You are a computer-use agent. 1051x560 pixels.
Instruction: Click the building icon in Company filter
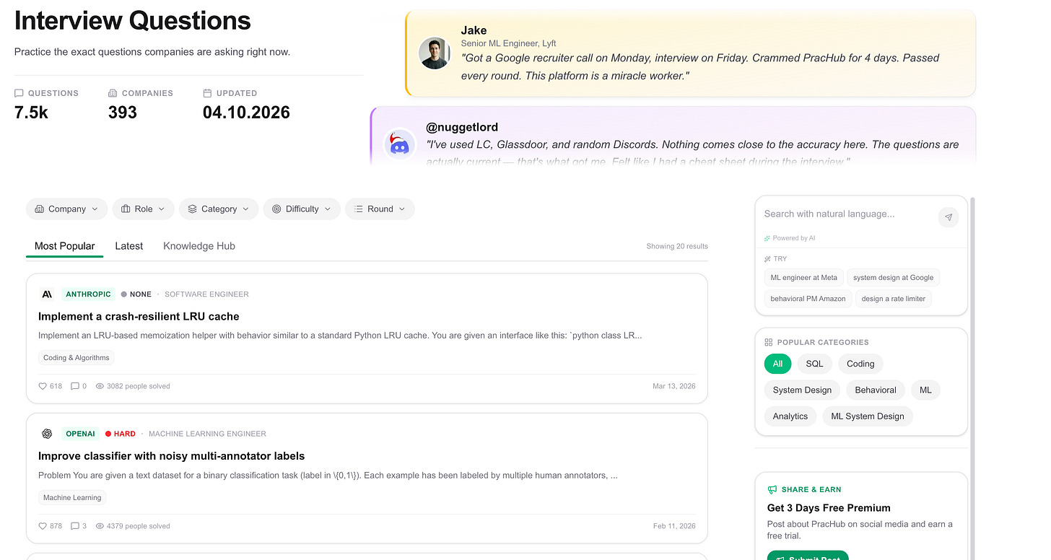(40, 209)
